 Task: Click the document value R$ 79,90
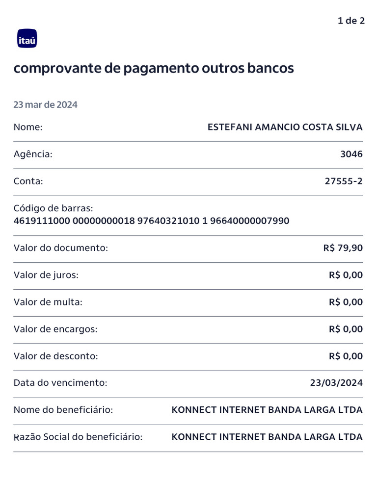click(343, 248)
